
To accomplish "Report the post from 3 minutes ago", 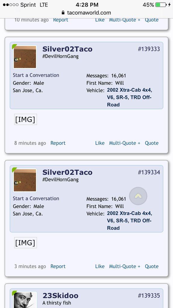I will 58,266.
